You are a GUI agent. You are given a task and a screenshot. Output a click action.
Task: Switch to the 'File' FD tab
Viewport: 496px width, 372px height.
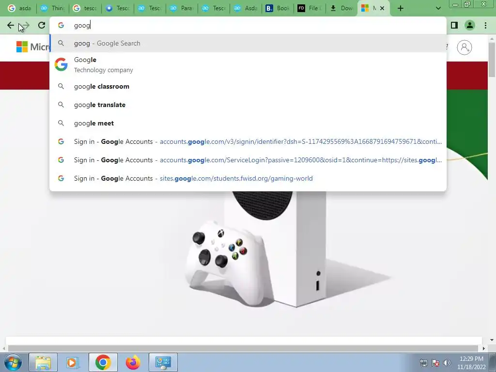310,8
